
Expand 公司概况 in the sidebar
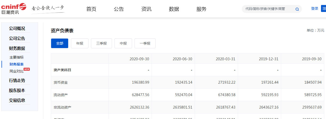tap(17, 28)
